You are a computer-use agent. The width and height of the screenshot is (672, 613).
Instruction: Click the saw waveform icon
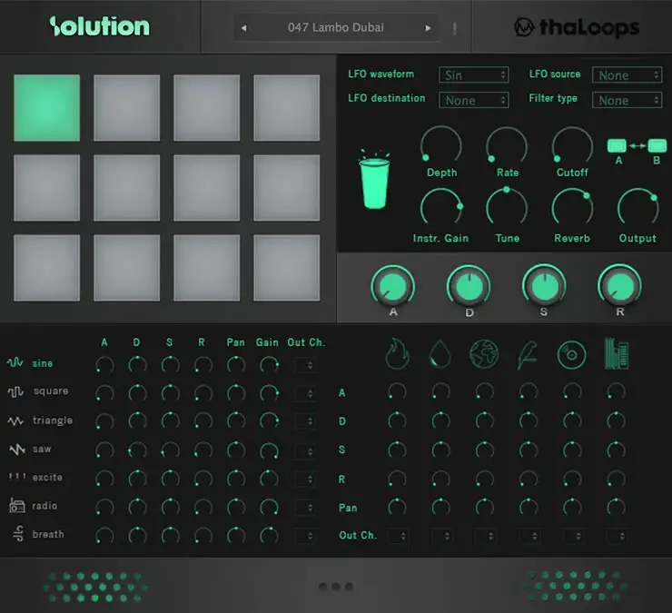click(x=17, y=449)
